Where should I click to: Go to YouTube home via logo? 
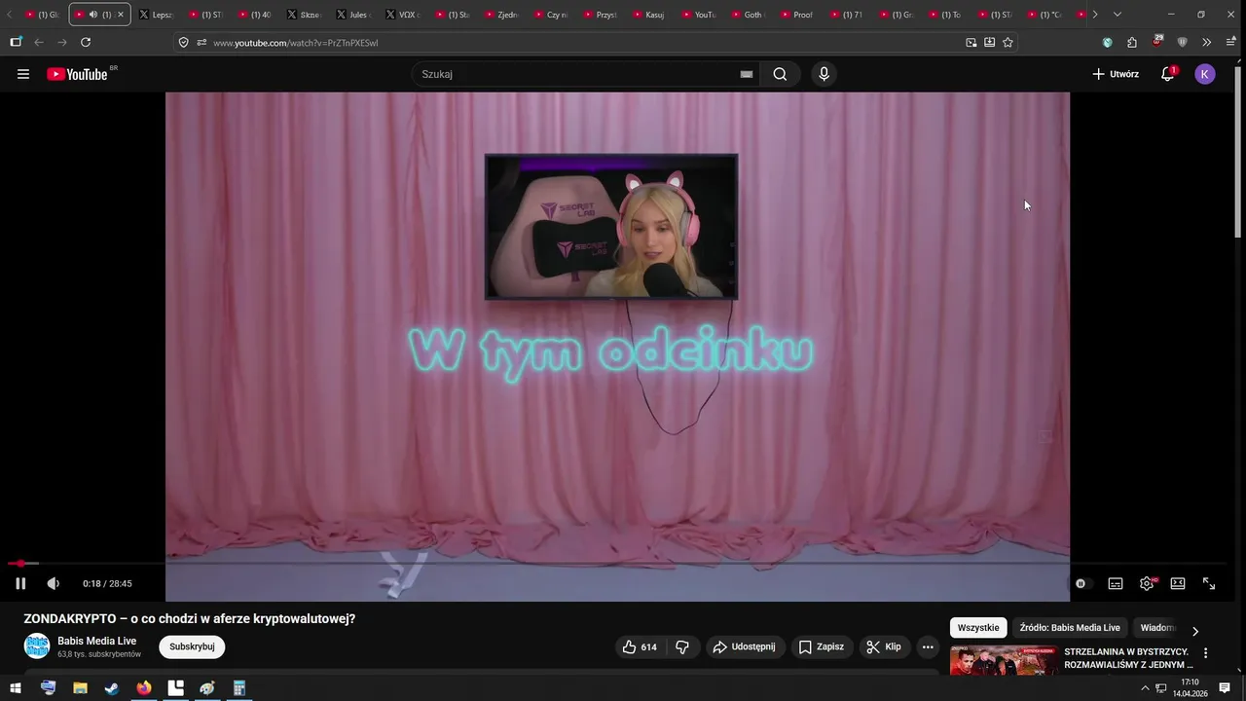tap(77, 74)
